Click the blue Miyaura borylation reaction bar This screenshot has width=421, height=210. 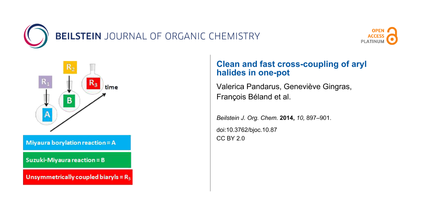77,142
